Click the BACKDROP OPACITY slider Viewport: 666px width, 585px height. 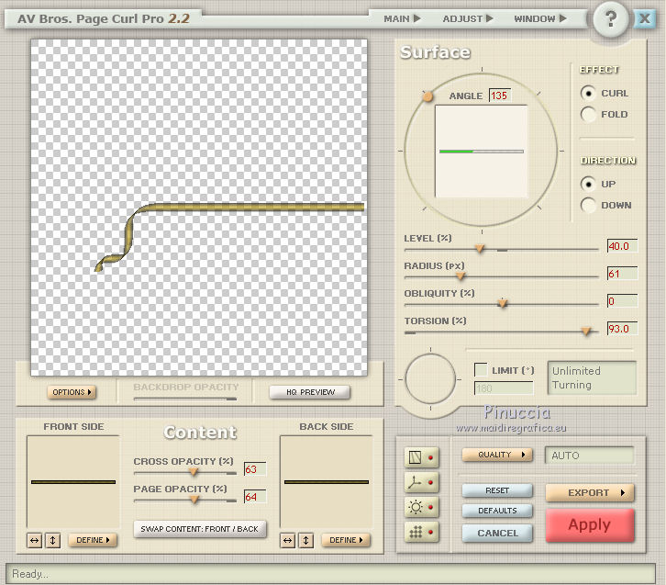(x=185, y=399)
